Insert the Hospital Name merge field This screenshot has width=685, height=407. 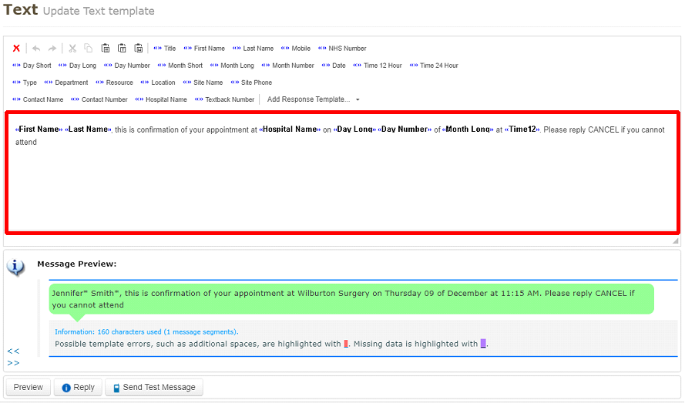pos(161,99)
